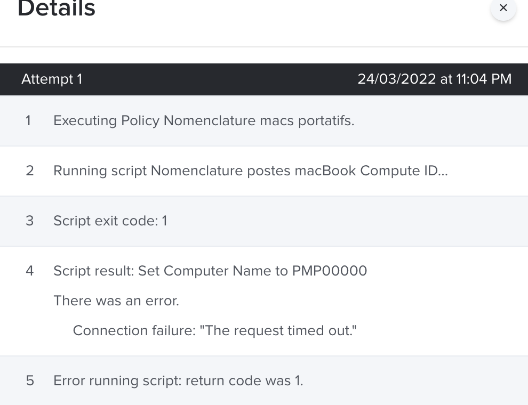This screenshot has height=405, width=528.
Task: Click the attempt timestamp 24/03/2022 at 11:04 PM
Action: (x=434, y=79)
